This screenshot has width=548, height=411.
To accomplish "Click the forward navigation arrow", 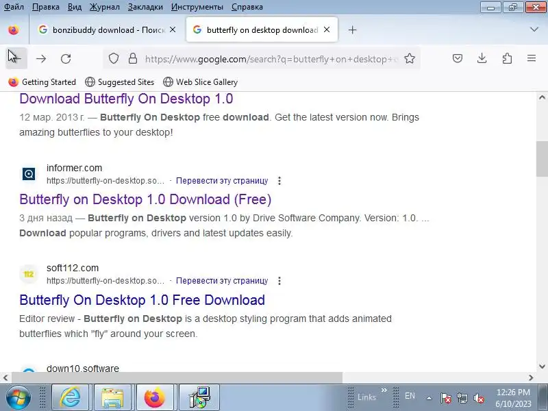I will point(41,58).
